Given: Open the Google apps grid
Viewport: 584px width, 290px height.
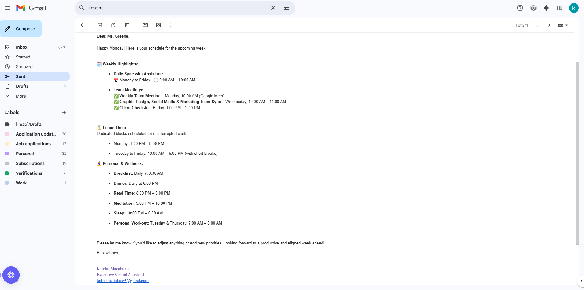Looking at the screenshot, I should [x=559, y=8].
